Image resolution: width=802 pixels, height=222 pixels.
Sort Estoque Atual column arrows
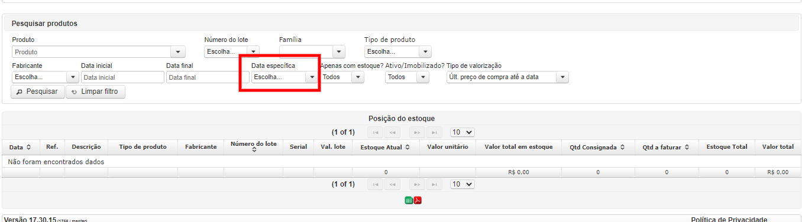(x=408, y=147)
